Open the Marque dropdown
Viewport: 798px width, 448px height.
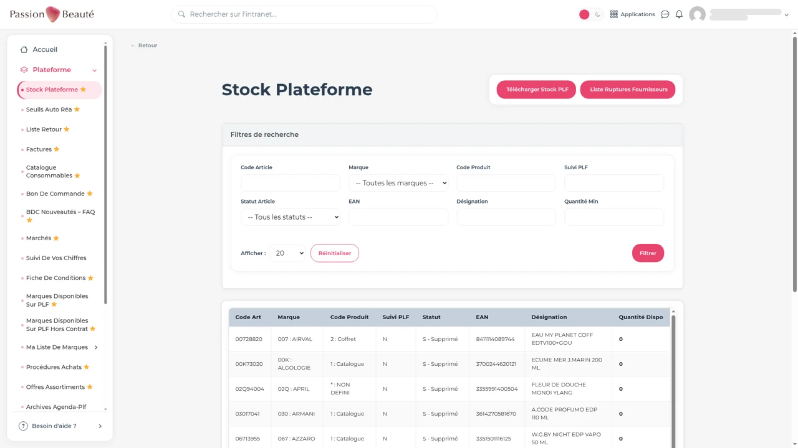398,183
